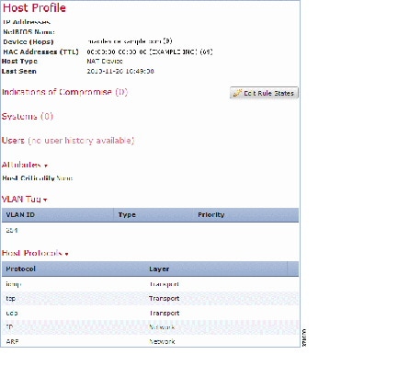
Task: Click the Device (Hops) hostname value
Action: point(130,41)
